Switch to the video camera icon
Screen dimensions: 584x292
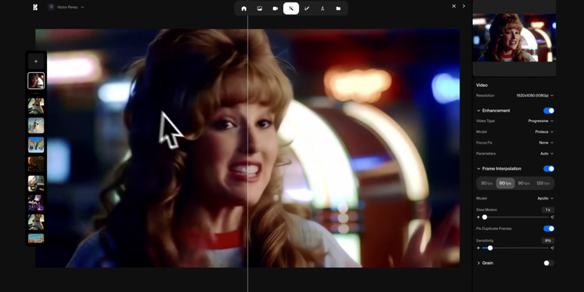[x=275, y=8]
